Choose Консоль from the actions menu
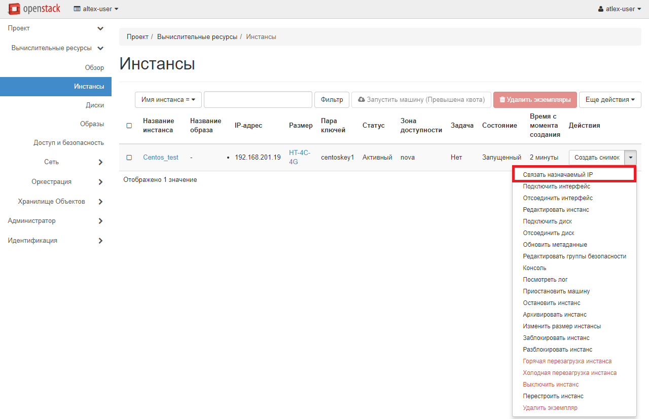The height and width of the screenshot is (419, 649). coord(534,268)
